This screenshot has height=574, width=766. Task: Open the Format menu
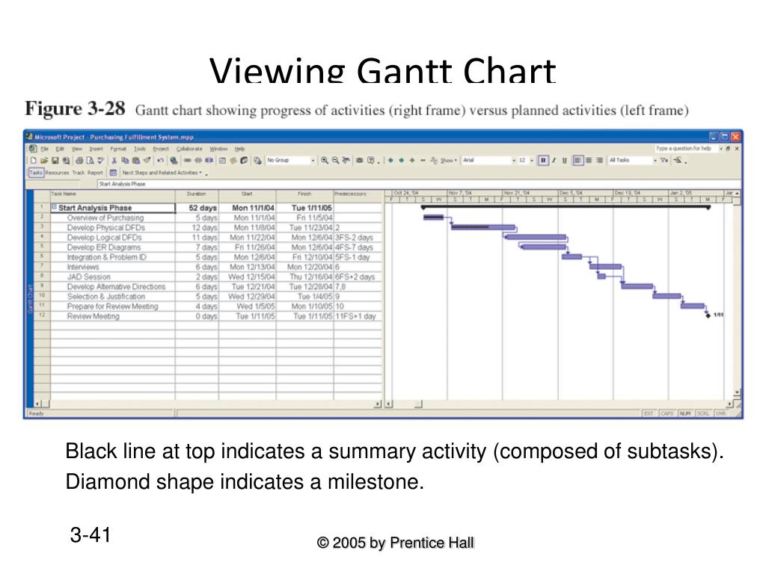point(118,149)
